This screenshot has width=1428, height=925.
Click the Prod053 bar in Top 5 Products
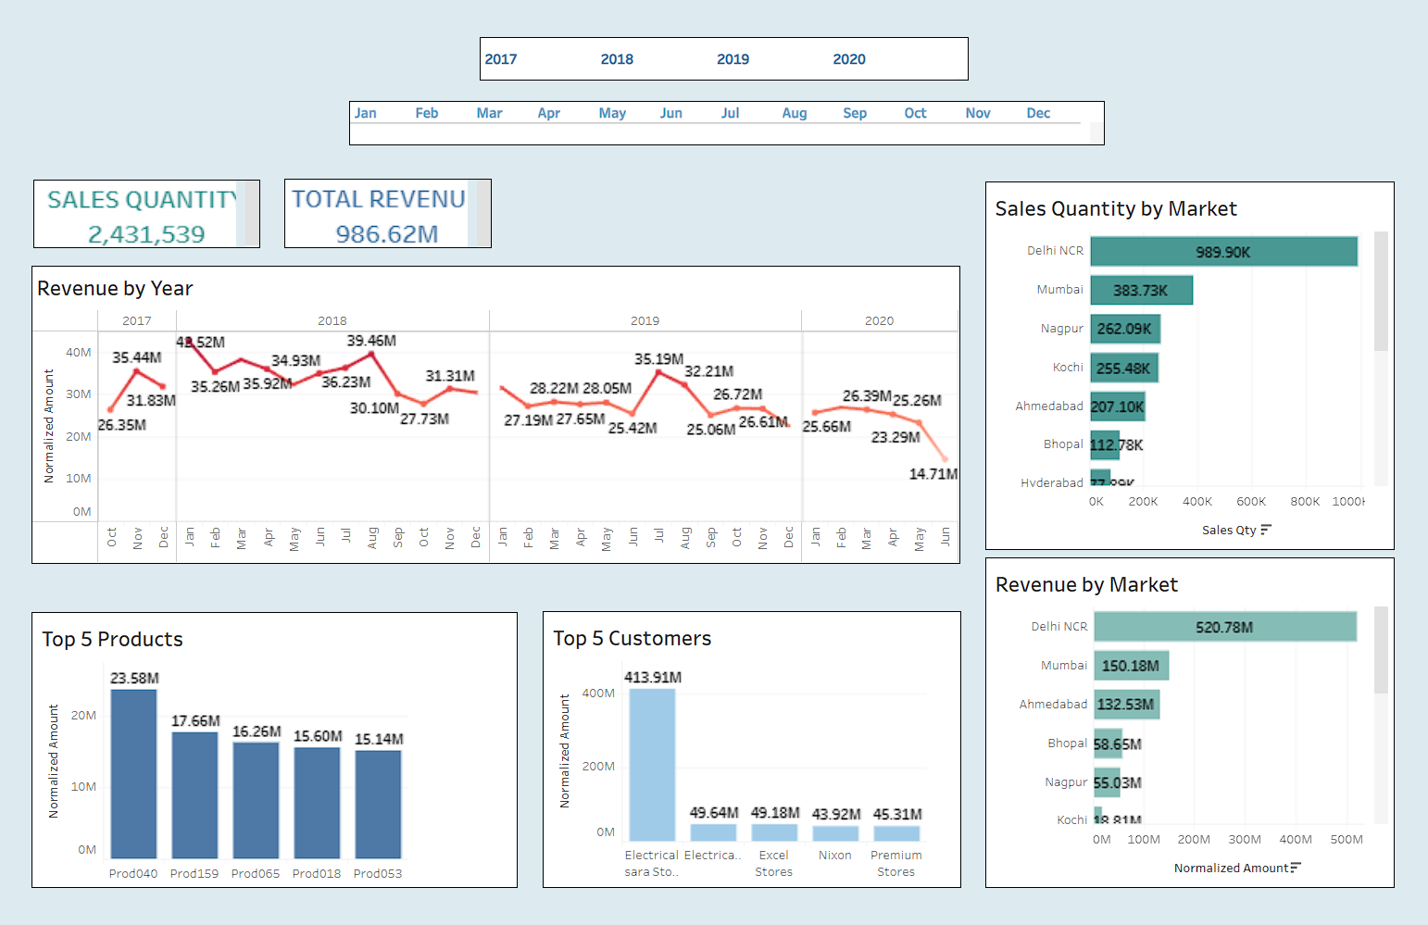coord(378,804)
